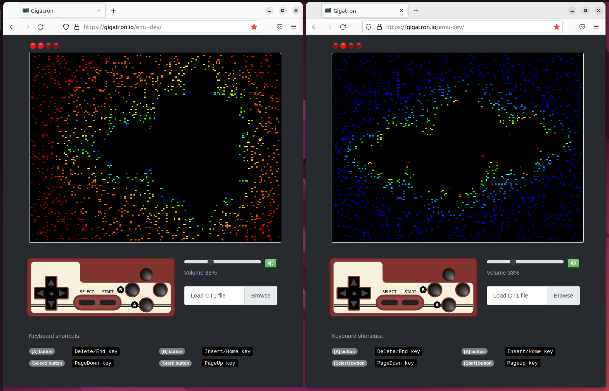Reload the page in left browser window

[40, 27]
